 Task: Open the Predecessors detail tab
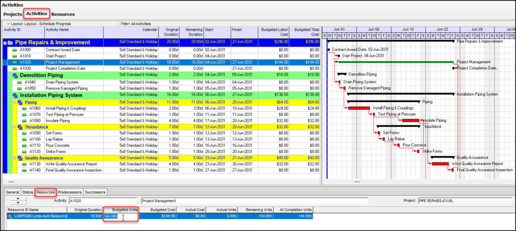click(70, 192)
